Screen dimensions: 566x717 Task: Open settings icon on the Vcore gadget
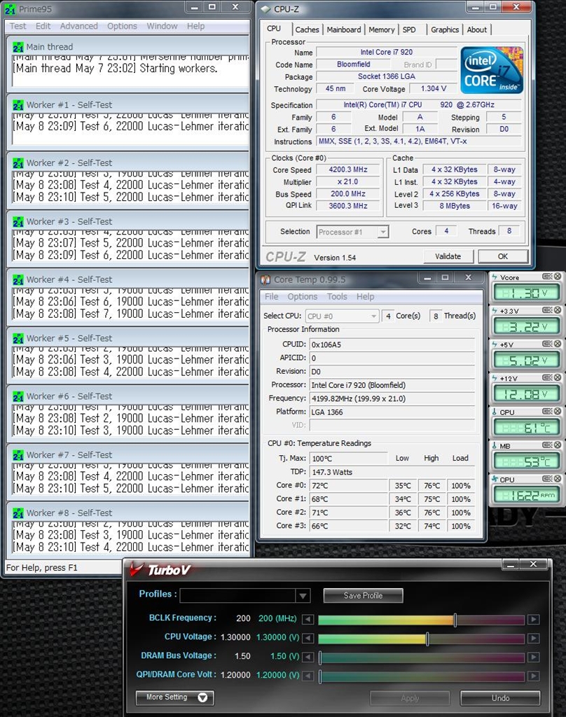pos(547,276)
